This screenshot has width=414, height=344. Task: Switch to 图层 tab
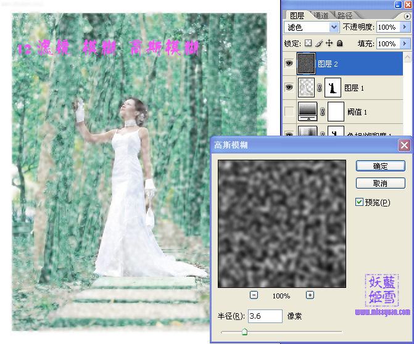[297, 15]
